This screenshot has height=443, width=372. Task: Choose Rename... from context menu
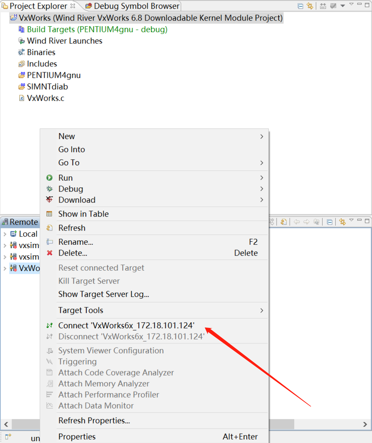point(154,242)
